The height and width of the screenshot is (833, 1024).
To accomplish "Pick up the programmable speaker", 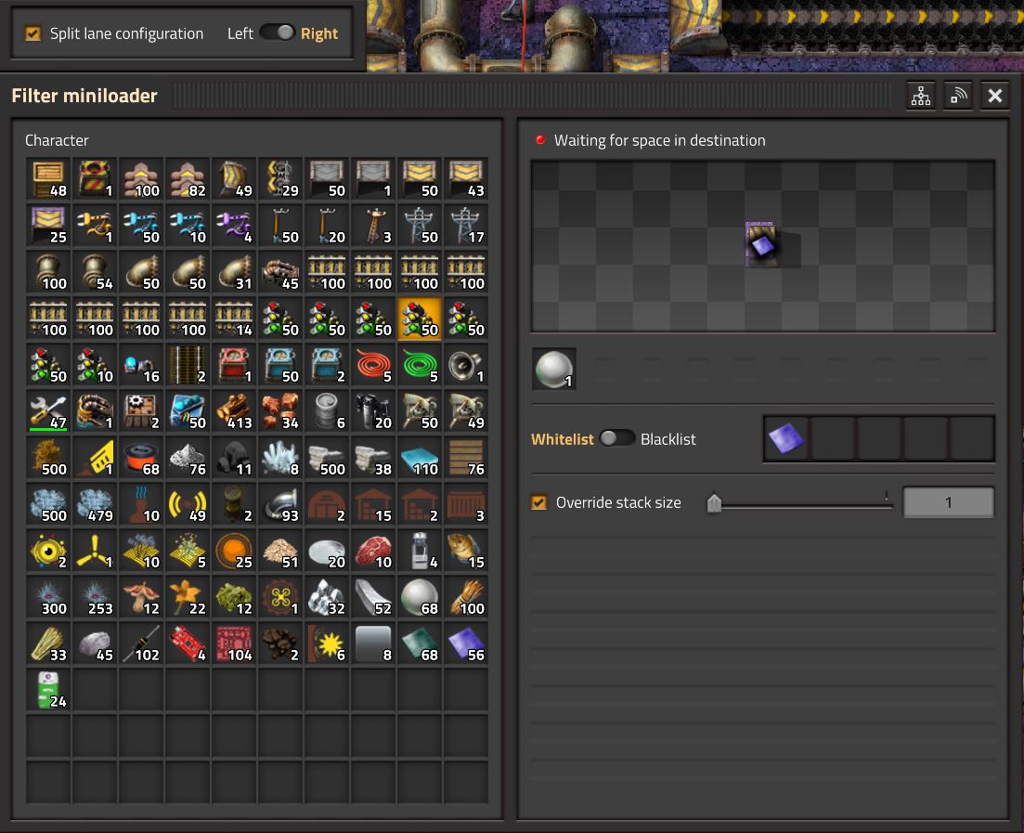I will (466, 365).
